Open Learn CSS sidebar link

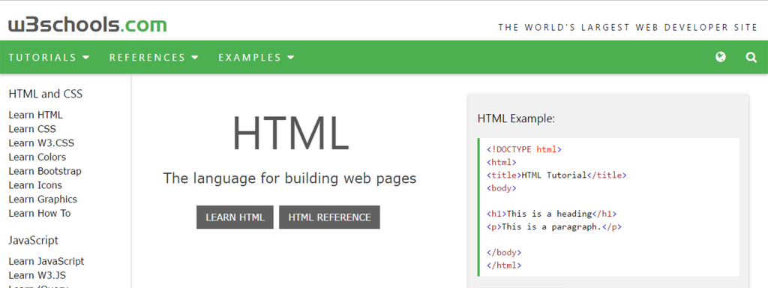pos(32,129)
